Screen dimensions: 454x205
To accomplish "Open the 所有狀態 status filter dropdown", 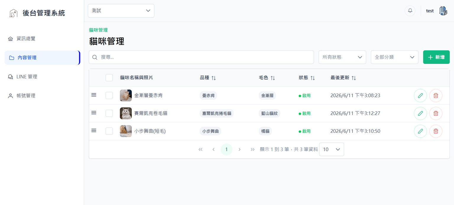I will pyautogui.click(x=342, y=57).
